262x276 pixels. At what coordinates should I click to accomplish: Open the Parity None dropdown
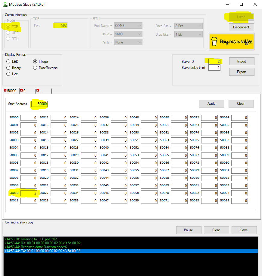[128, 42]
